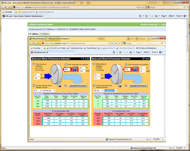Click Read Mail icon in outer window command bar

pyautogui.click(x=152, y=16)
